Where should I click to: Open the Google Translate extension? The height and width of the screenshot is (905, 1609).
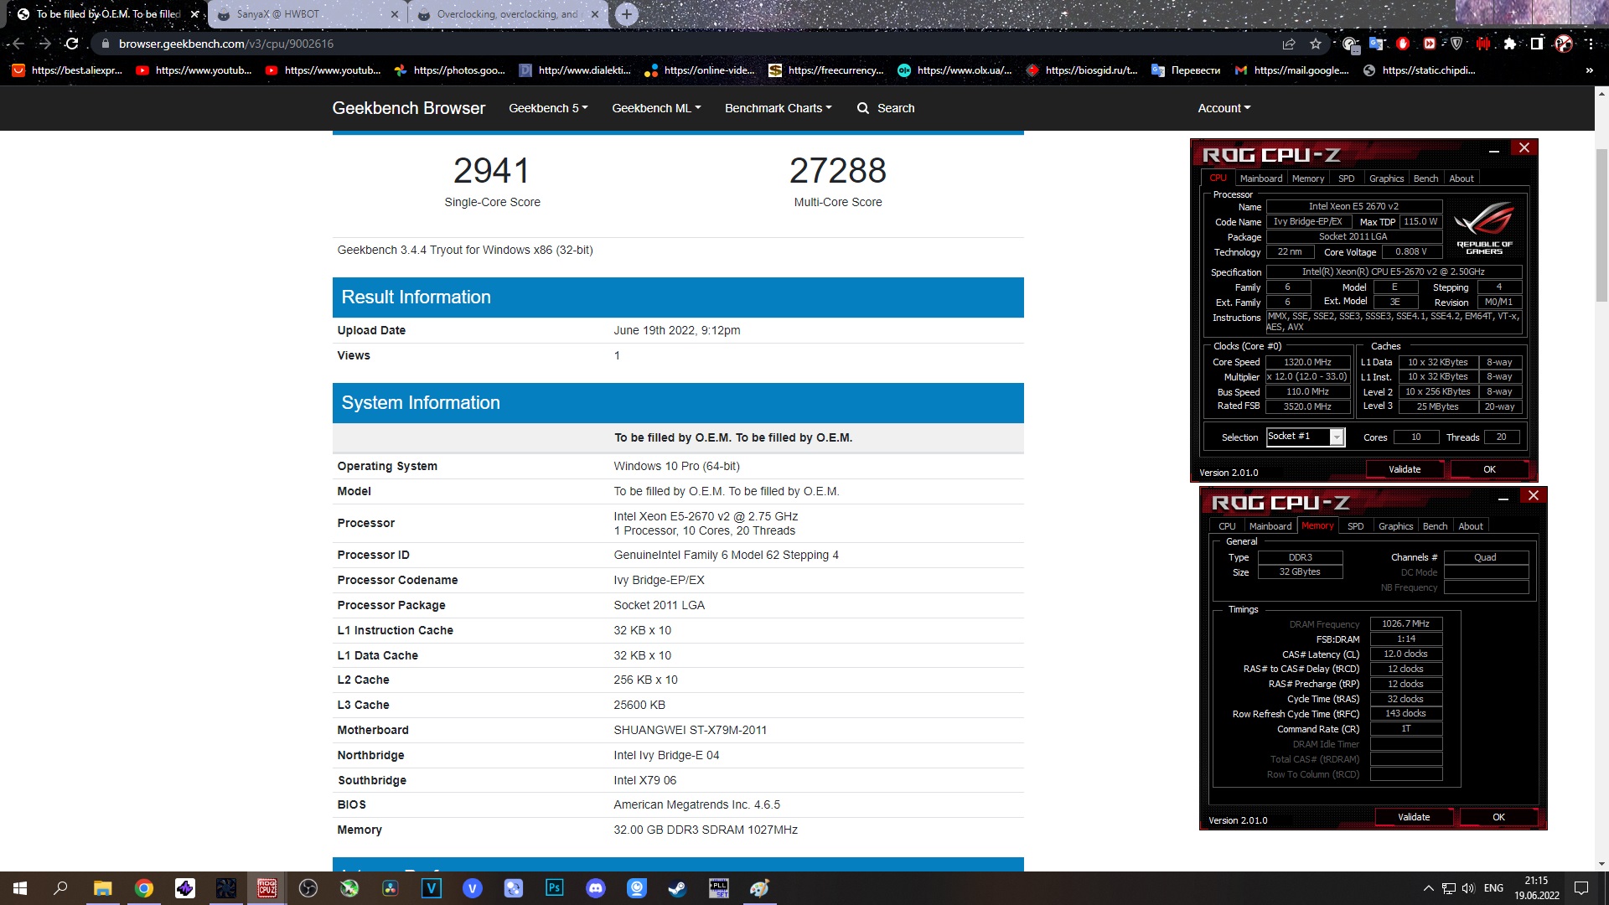pyautogui.click(x=1376, y=44)
